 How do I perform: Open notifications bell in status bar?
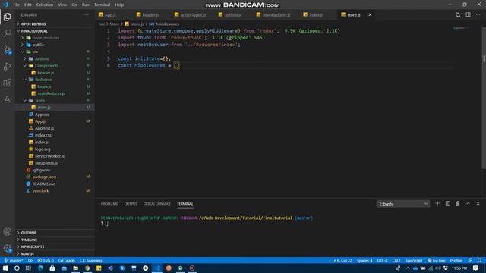pos(479,260)
